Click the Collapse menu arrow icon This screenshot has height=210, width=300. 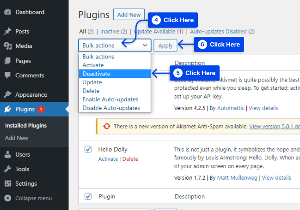coord(8,198)
